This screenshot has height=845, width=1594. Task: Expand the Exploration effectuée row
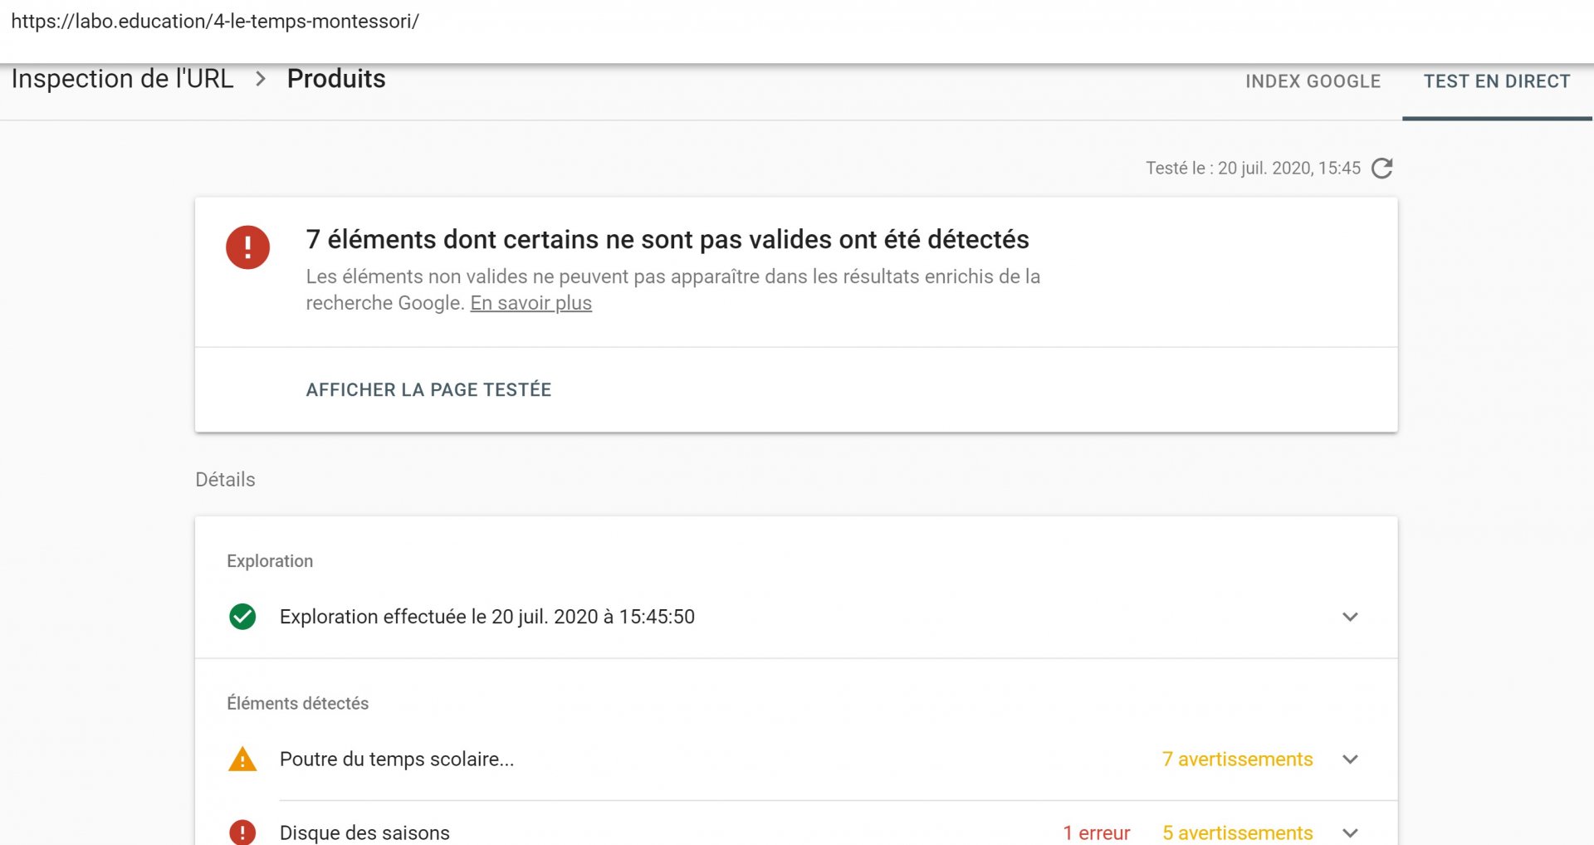pos(1350,617)
